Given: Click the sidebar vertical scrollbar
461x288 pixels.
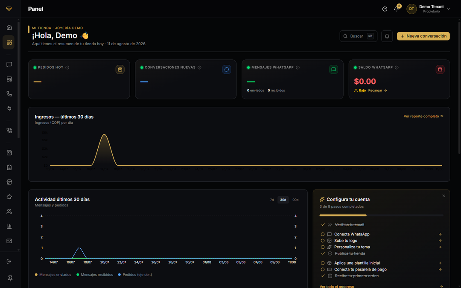Looking at the screenshot, I should (18, 79).
